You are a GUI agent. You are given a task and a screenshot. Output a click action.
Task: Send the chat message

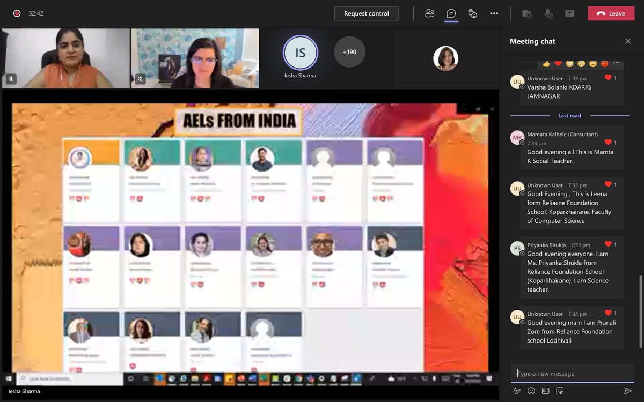627,391
